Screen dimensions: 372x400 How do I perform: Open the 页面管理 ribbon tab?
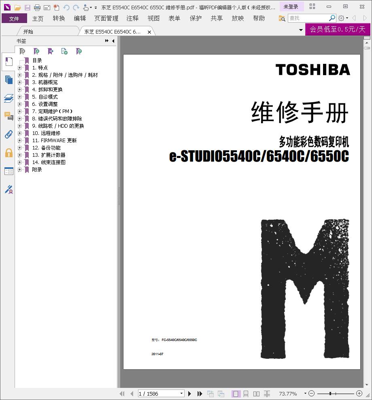click(x=106, y=18)
